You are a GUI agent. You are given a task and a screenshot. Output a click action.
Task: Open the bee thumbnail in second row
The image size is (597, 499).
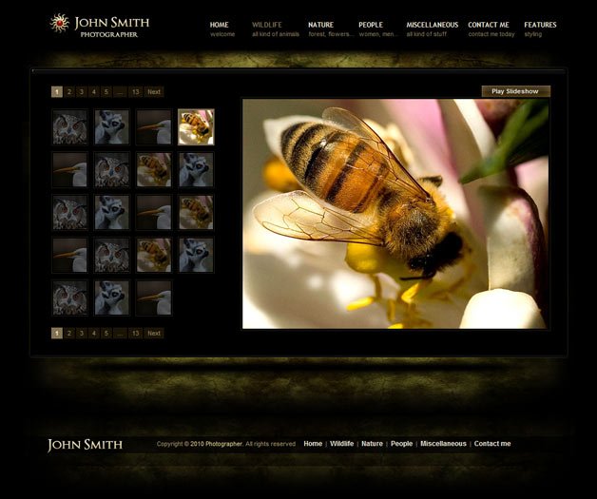coord(154,170)
